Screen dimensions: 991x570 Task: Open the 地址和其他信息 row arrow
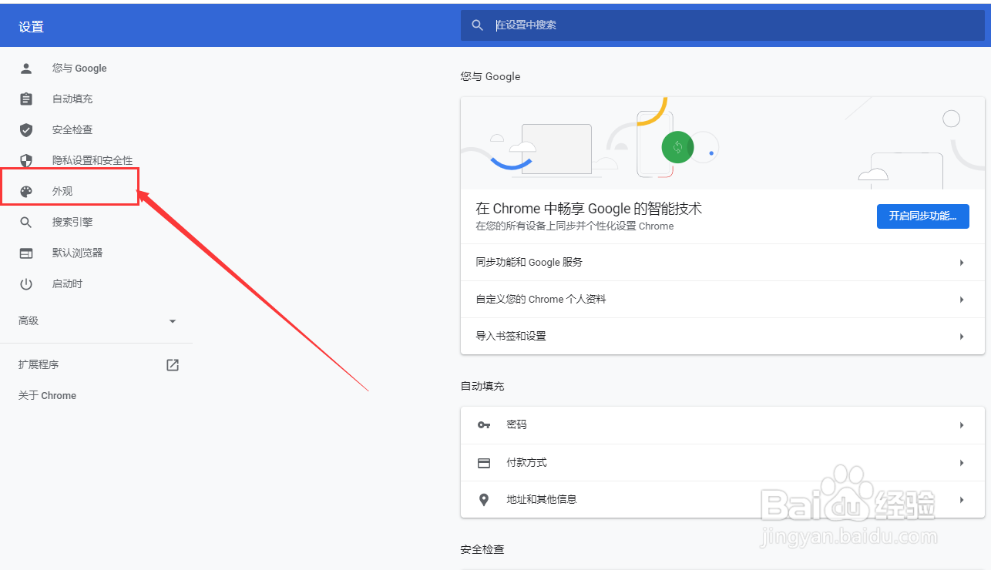[x=962, y=500]
